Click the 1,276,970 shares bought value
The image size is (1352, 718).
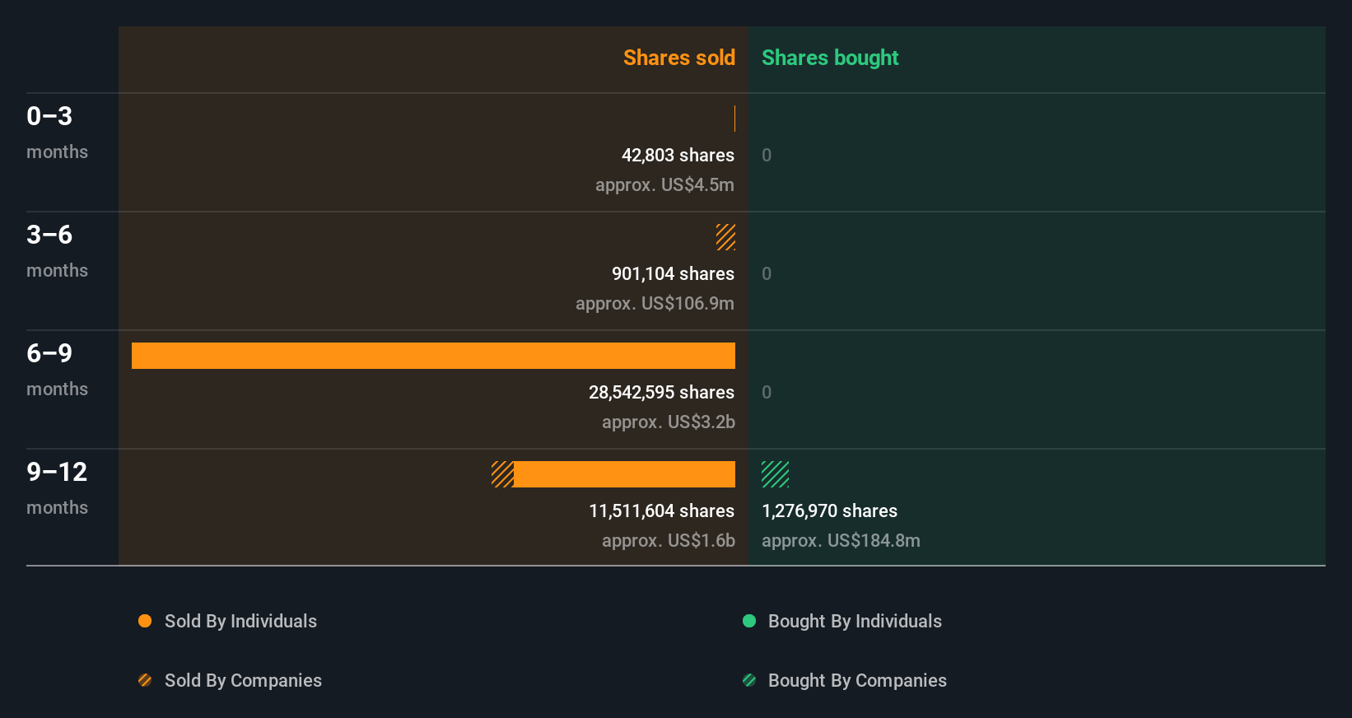point(829,511)
